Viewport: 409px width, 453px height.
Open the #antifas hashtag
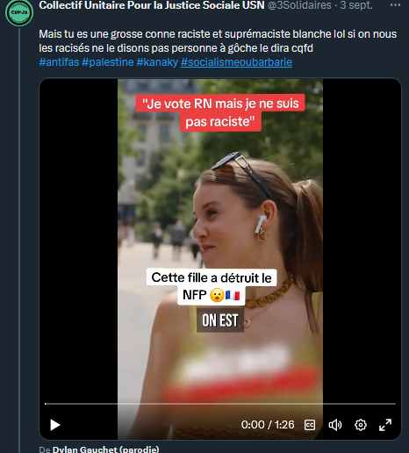[59, 62]
